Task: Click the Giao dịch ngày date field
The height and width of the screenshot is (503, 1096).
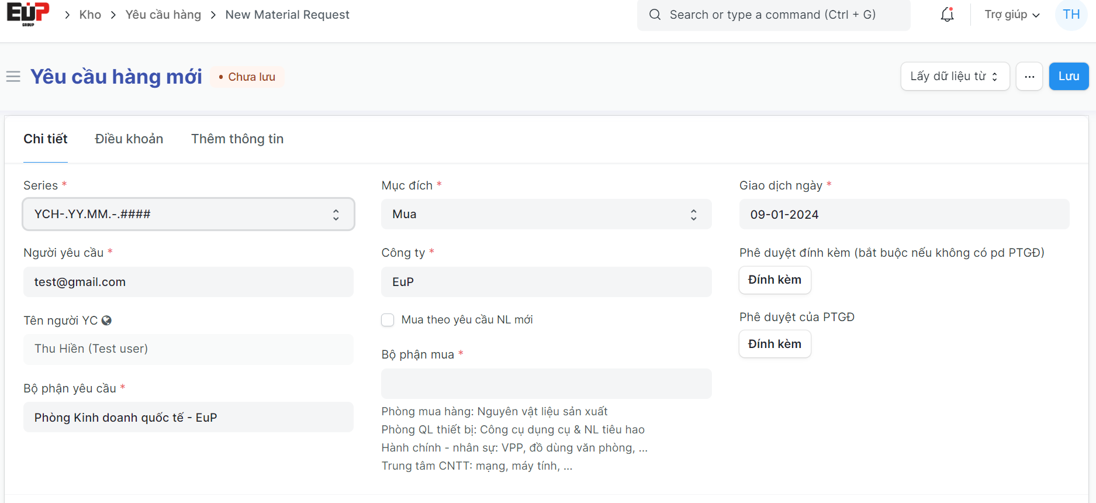Action: pos(904,214)
